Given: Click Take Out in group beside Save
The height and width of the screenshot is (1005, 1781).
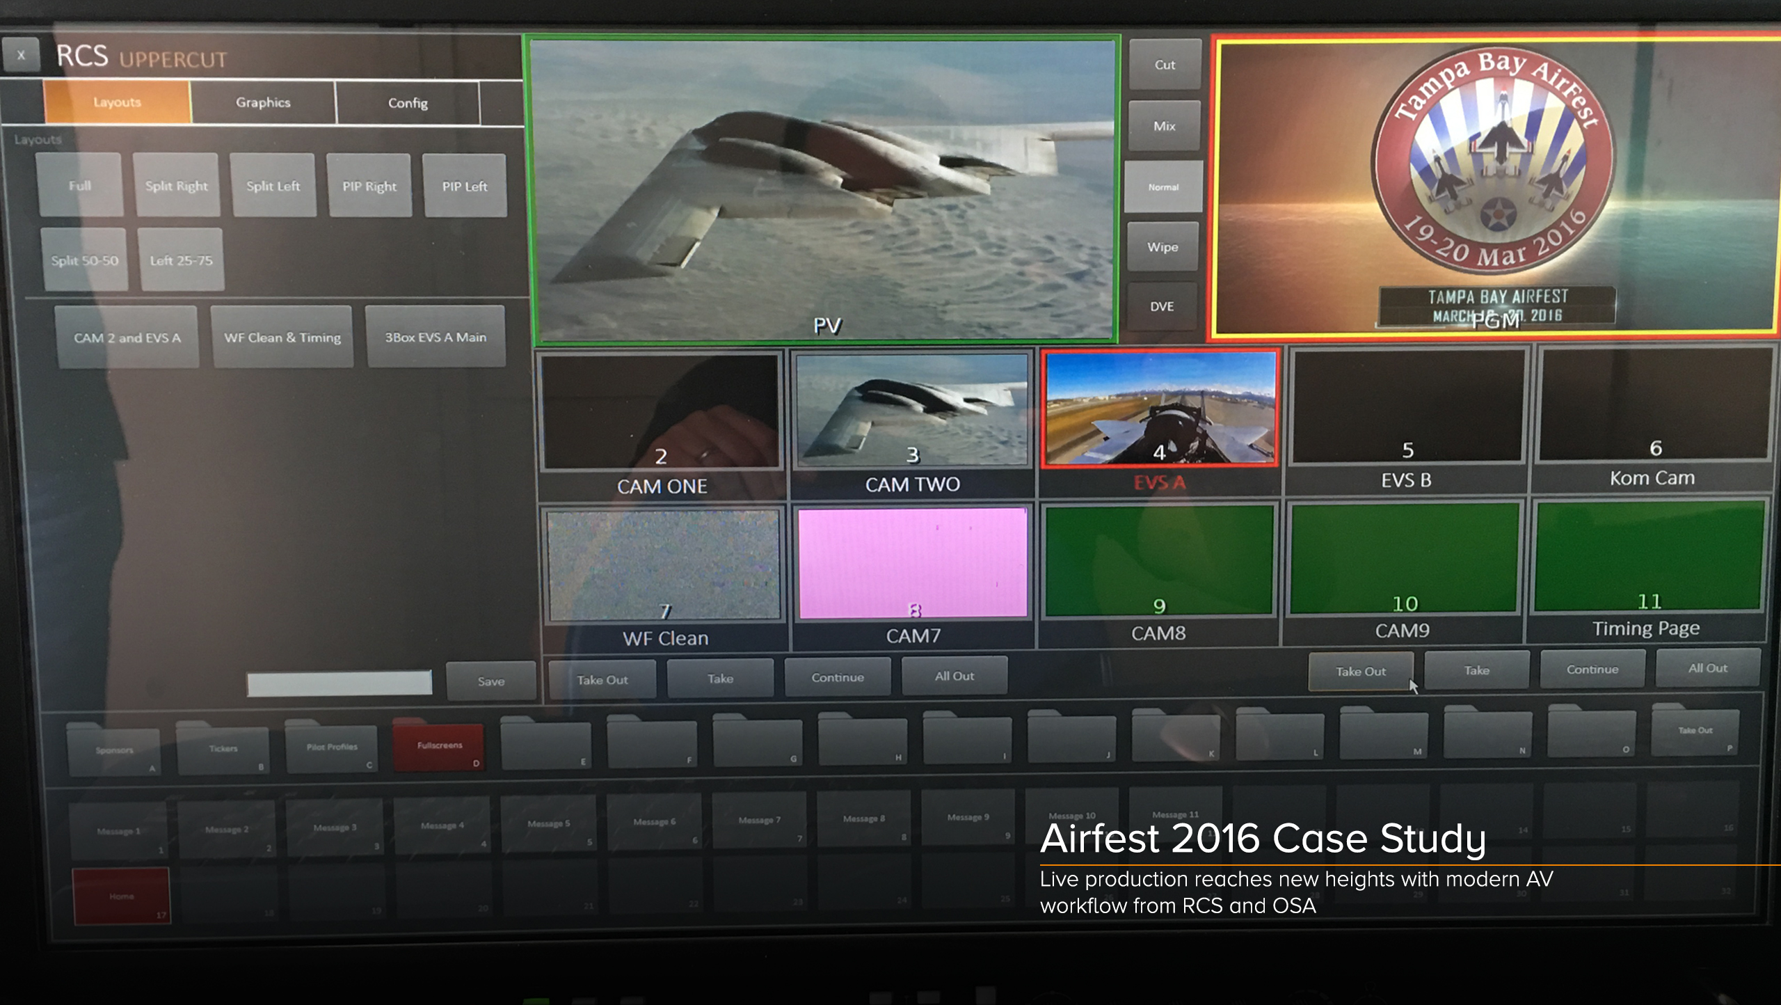Looking at the screenshot, I should [602, 679].
